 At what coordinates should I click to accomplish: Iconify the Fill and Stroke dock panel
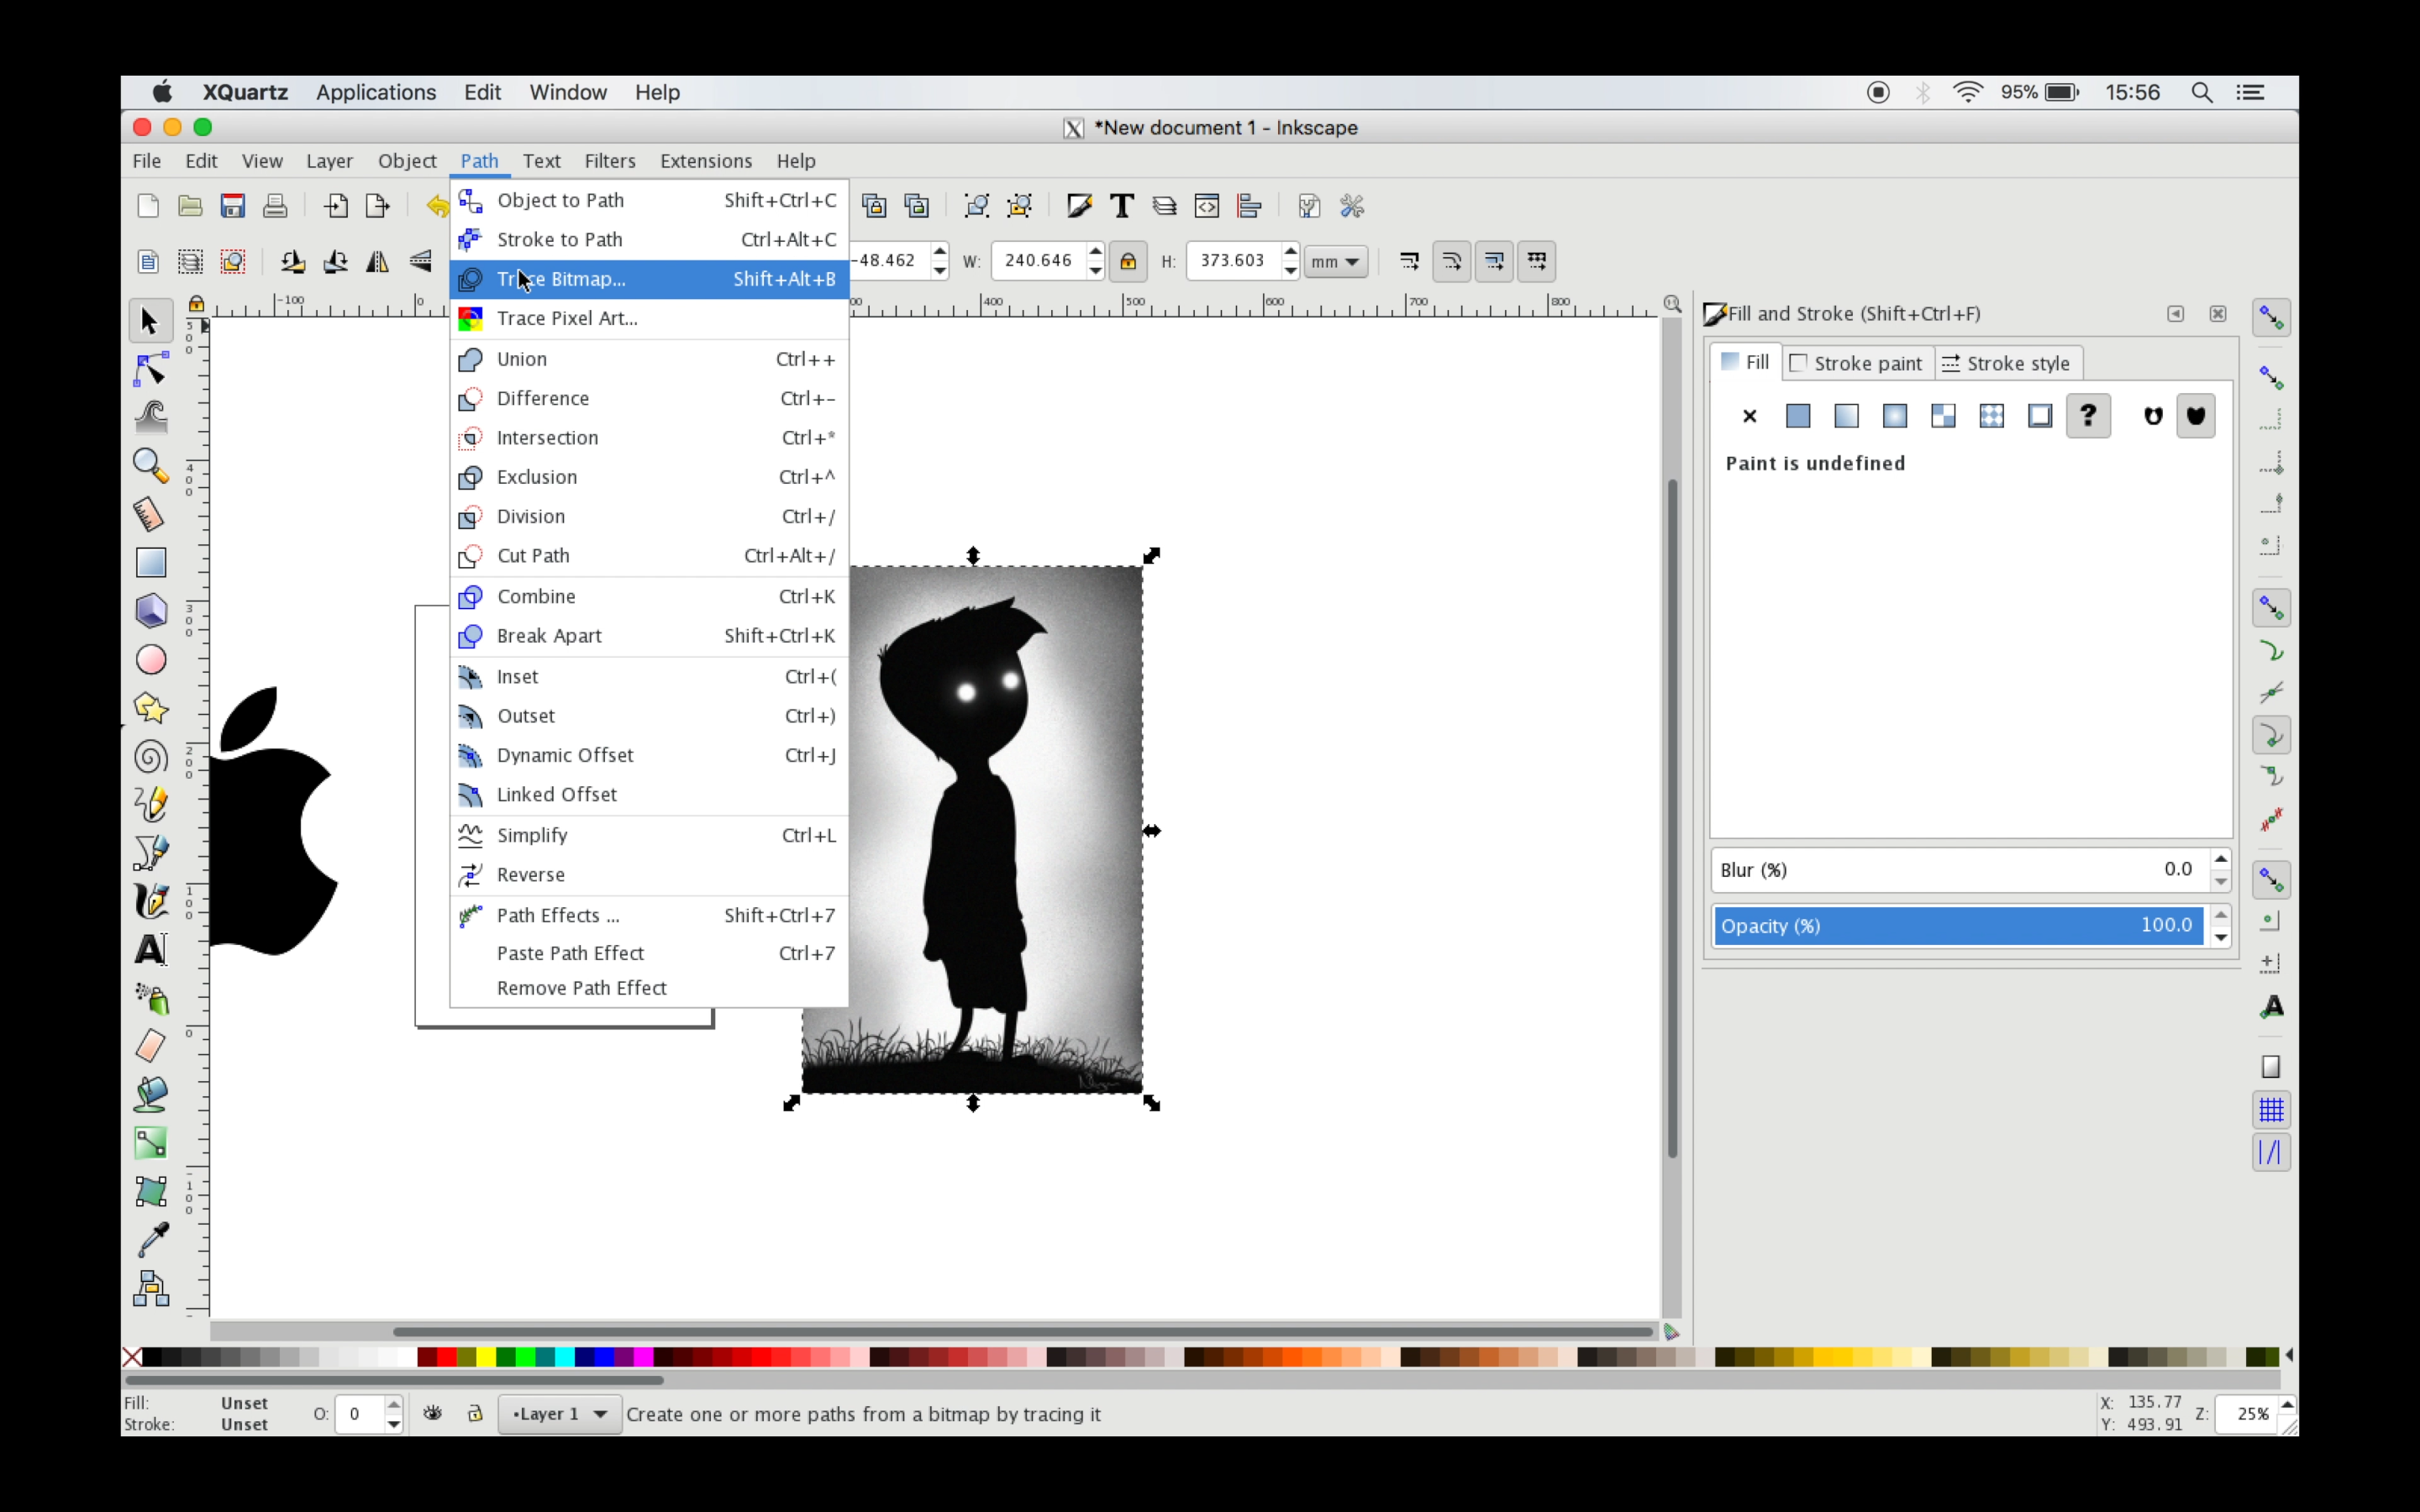coord(2175,314)
